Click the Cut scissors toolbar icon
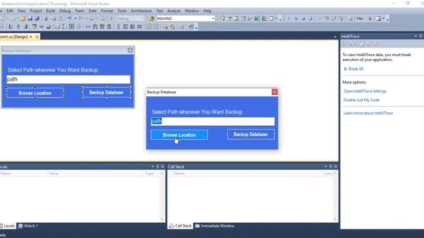The image size is (424, 238). (46, 19)
